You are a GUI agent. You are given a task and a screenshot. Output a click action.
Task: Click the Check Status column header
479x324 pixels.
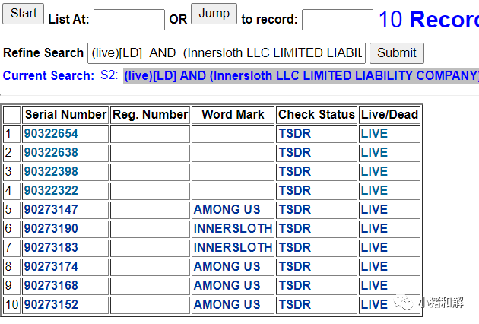pos(316,115)
